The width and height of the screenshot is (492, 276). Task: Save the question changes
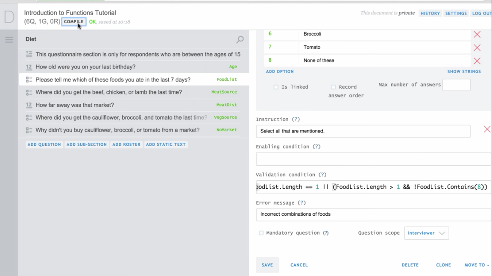click(x=267, y=265)
